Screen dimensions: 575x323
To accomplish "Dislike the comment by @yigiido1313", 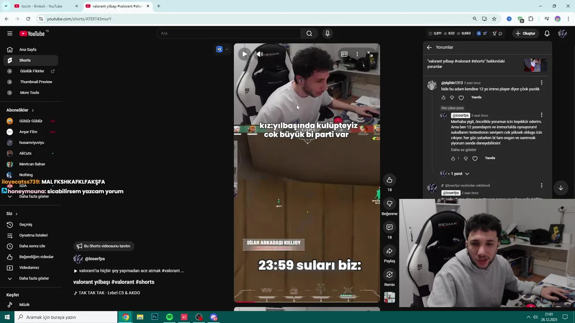I will [452, 97].
